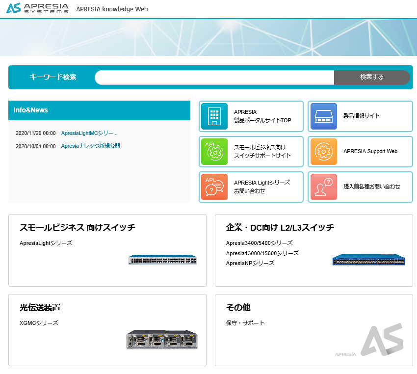Click the その他 heading
Screen dimensions: 417x374
click(238, 308)
